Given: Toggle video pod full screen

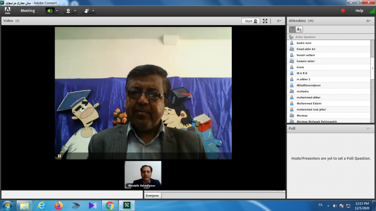Looking at the screenshot, I should [265, 21].
